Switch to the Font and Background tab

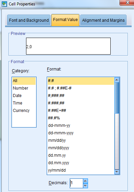tap(29, 20)
